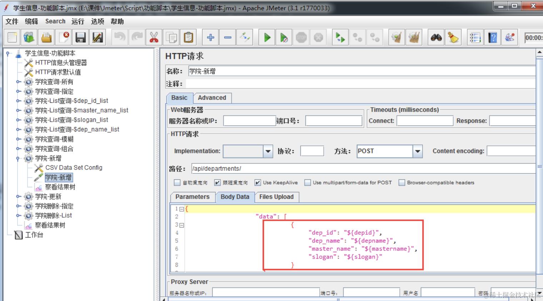Enable Use multipart/form-data for POST
This screenshot has height=301, width=543.
[x=308, y=183]
